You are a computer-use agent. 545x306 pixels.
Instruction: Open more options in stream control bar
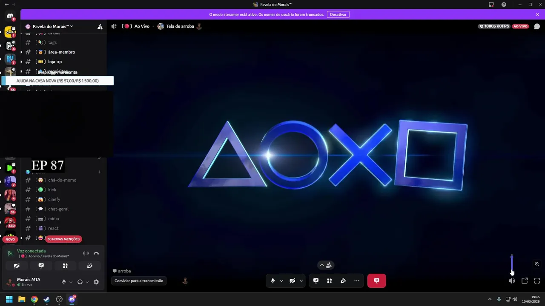(x=357, y=281)
